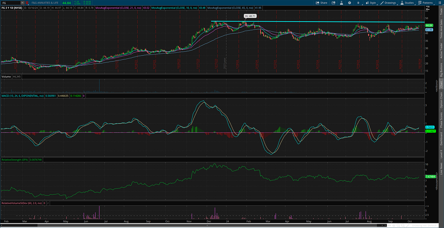Image resolution: width=444 pixels, height=228 pixels.
Task: Open the Patterns menu
Action: click(x=425, y=3)
